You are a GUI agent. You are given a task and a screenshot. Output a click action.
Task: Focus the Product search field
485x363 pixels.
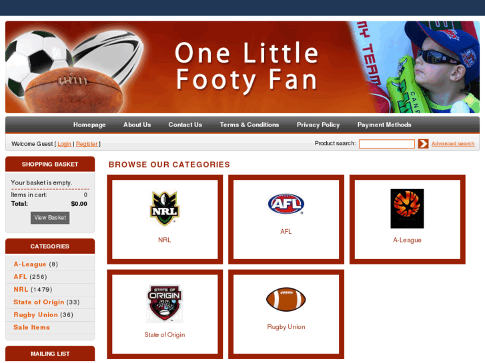387,144
